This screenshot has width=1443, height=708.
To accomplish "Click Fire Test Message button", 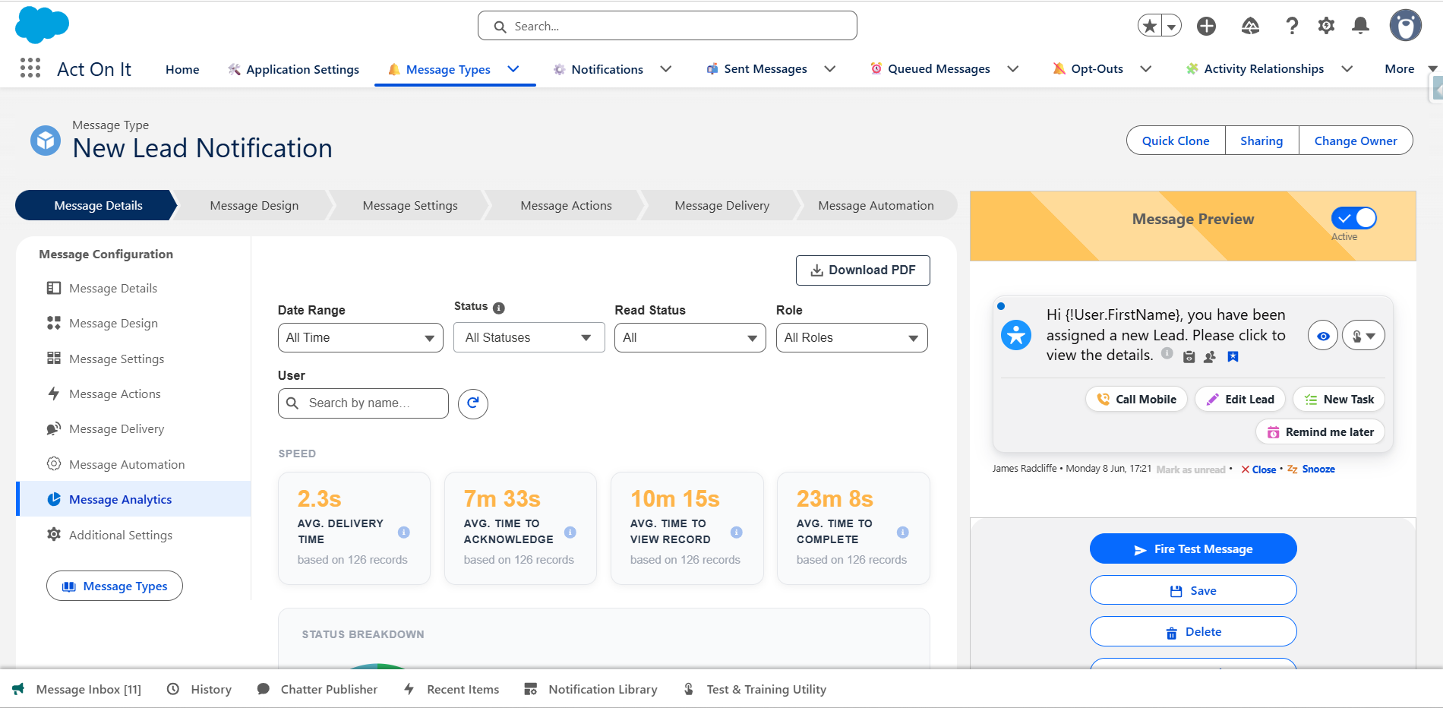I will click(x=1193, y=548).
